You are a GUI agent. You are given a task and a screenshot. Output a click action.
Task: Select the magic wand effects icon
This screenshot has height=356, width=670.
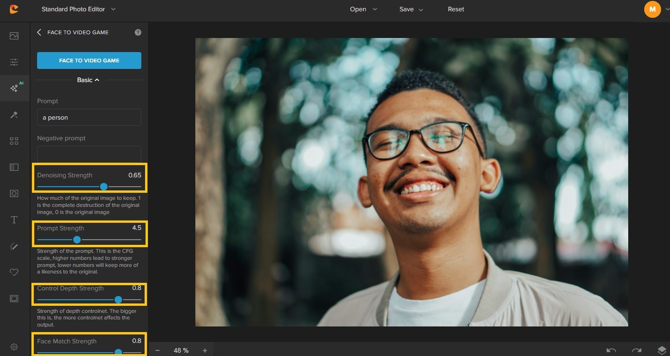pyautogui.click(x=14, y=115)
